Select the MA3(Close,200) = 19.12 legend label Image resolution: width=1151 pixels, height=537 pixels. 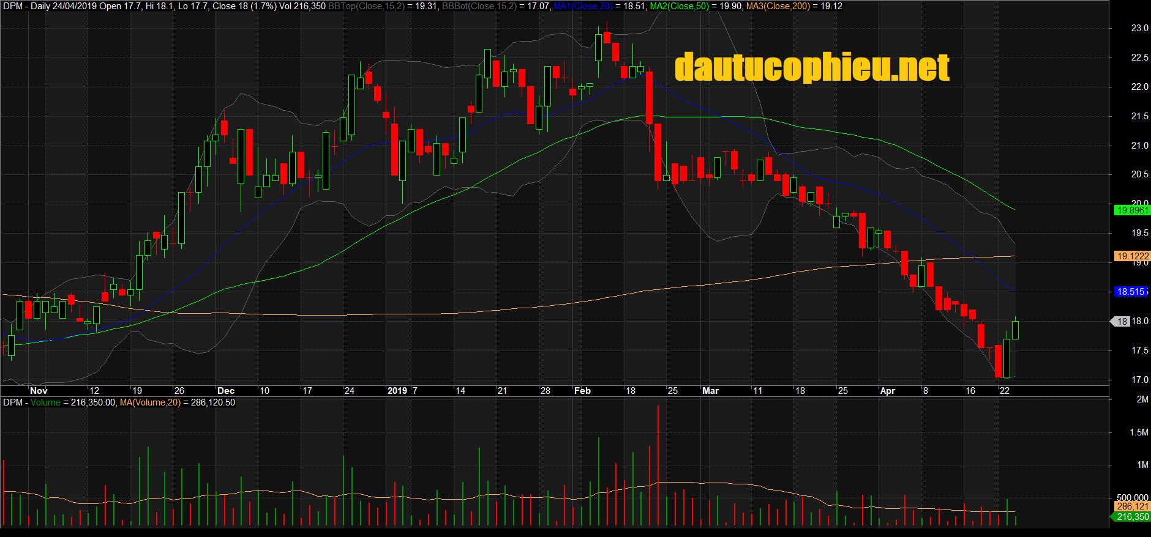[794, 6]
